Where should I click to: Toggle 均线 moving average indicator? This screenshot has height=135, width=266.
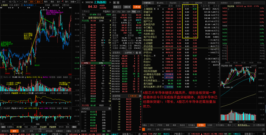[26, 127]
